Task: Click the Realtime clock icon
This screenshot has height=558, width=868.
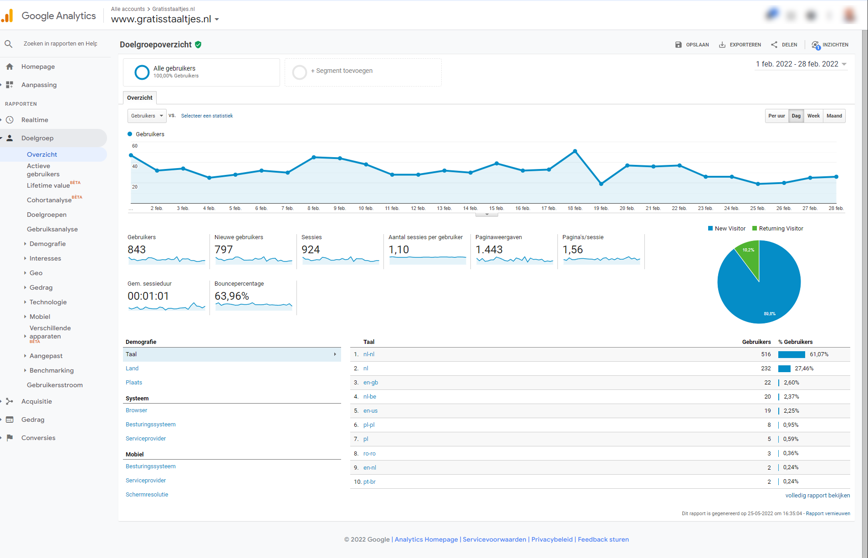Action: click(10, 120)
